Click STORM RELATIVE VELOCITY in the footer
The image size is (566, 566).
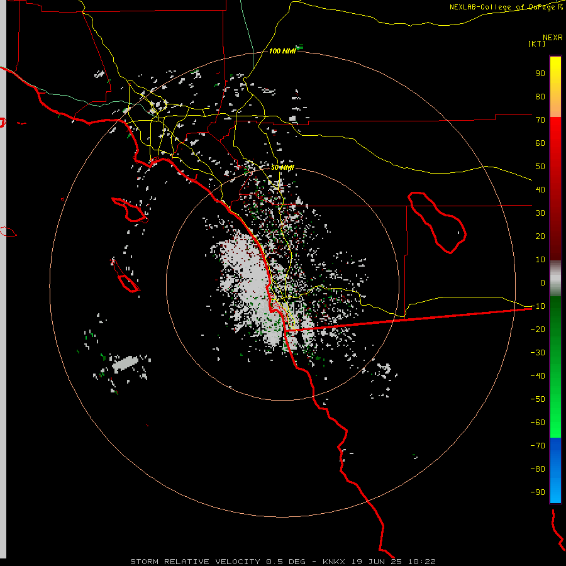(195, 562)
